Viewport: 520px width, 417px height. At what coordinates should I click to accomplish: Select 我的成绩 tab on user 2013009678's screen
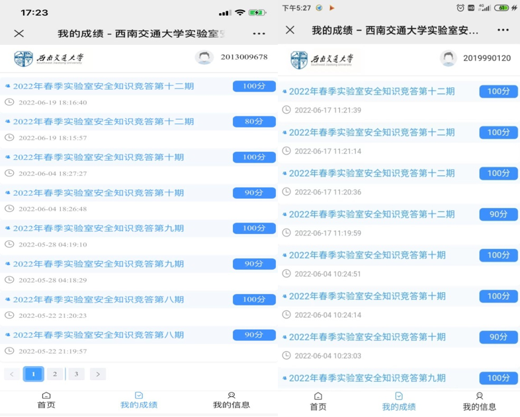tap(139, 400)
